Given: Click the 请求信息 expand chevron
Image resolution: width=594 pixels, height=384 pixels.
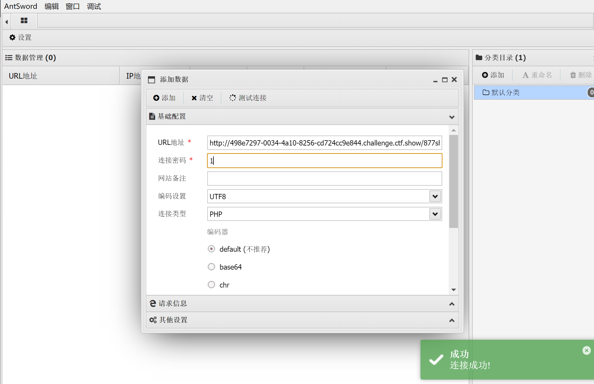Looking at the screenshot, I should (x=452, y=304).
